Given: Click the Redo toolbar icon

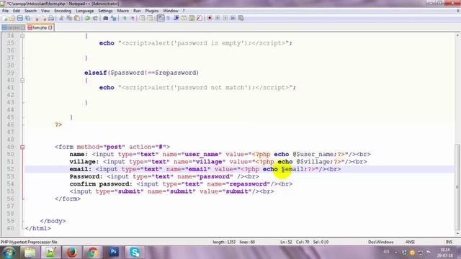Looking at the screenshot, I should coord(95,18).
